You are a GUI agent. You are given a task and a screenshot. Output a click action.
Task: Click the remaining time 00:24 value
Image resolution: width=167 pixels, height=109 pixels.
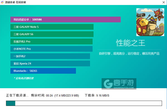(50, 96)
